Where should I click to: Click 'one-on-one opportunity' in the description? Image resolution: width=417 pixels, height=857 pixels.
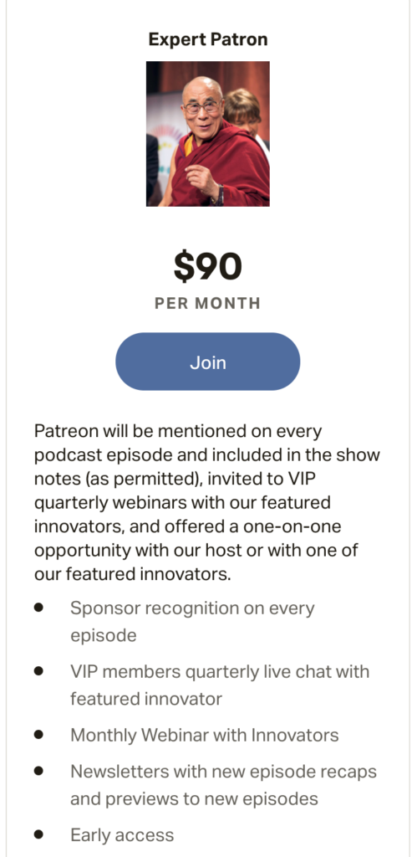coord(188,538)
